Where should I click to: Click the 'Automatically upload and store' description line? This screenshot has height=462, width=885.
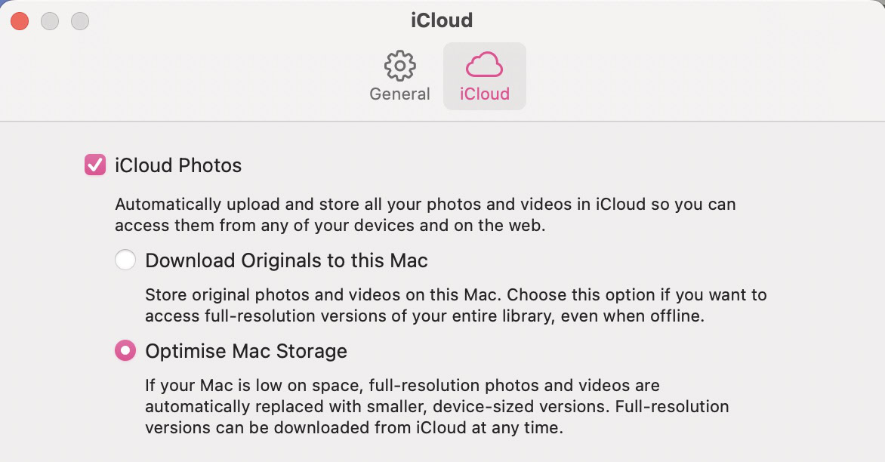coord(425,205)
